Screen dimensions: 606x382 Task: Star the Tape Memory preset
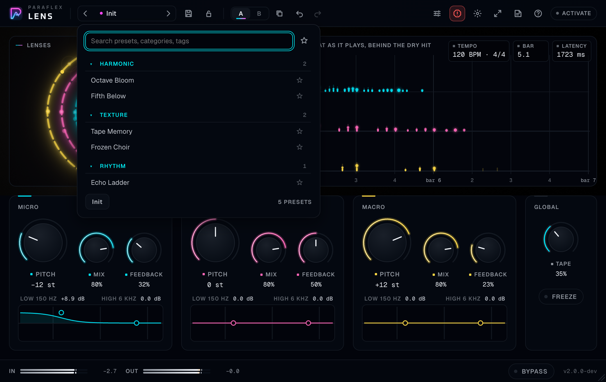pyautogui.click(x=300, y=131)
